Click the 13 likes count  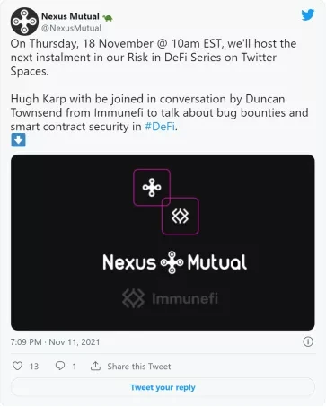click(x=34, y=367)
